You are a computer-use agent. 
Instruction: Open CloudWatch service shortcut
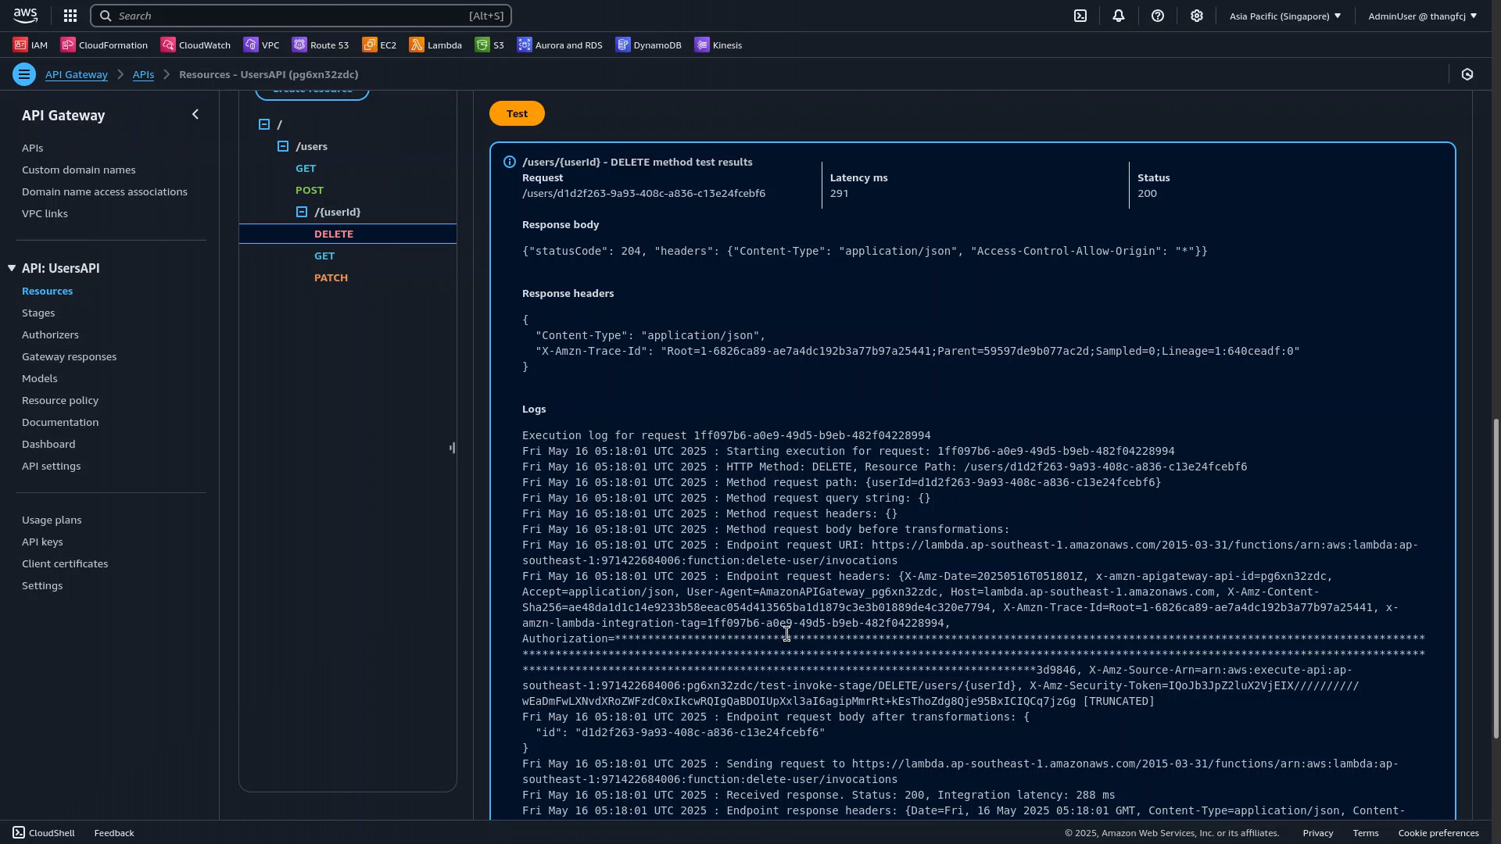pos(195,45)
